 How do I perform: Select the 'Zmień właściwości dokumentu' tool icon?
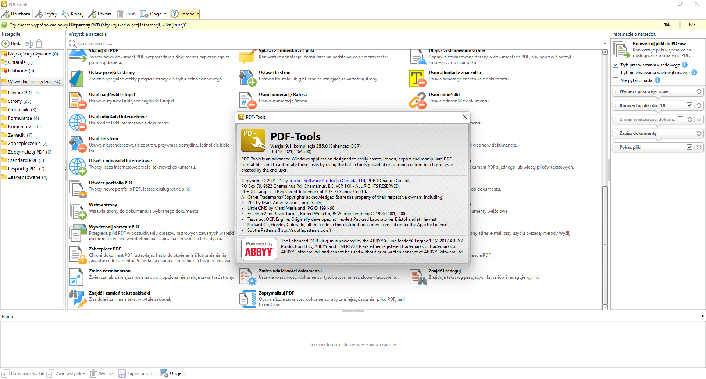(x=247, y=277)
